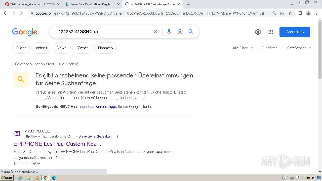Close the Kaggle tab

(118, 4)
